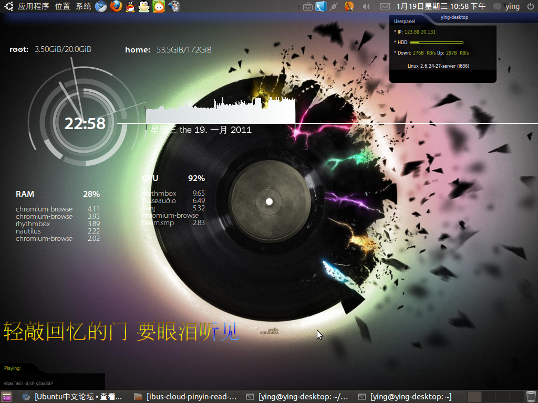Switch to the Ubuntu中文论坛 browser window
The height and width of the screenshot is (403, 538).
(x=73, y=397)
